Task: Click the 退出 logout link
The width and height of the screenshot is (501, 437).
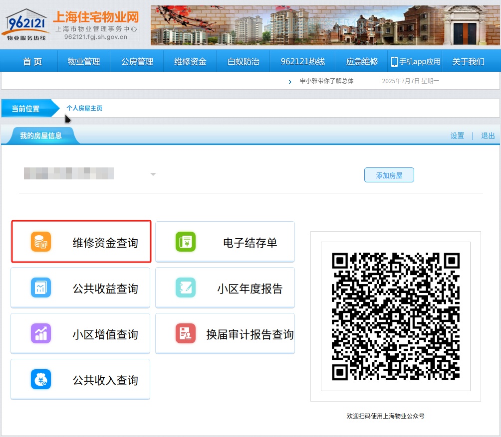Action: [488, 136]
